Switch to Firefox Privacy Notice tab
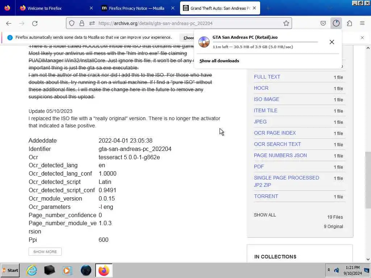This screenshot has width=371, height=278. tap(138, 8)
